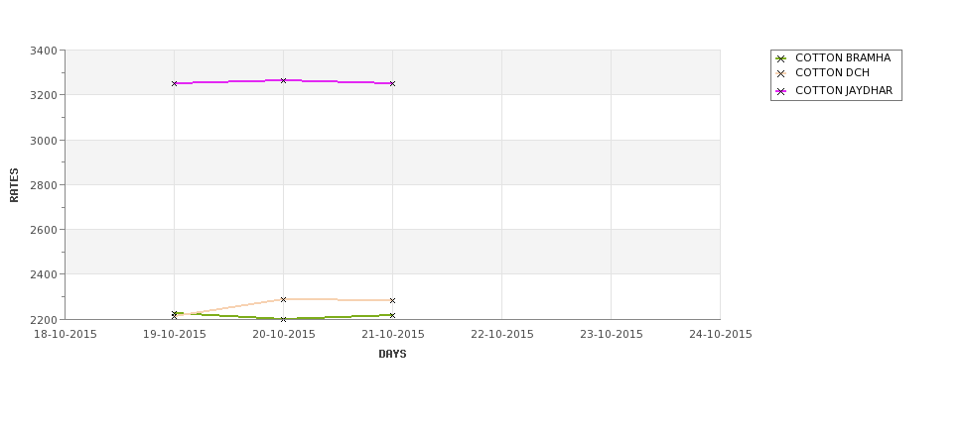Click the 24-10-2015 date axis label
Image resolution: width=968 pixels, height=425 pixels.
(x=721, y=335)
